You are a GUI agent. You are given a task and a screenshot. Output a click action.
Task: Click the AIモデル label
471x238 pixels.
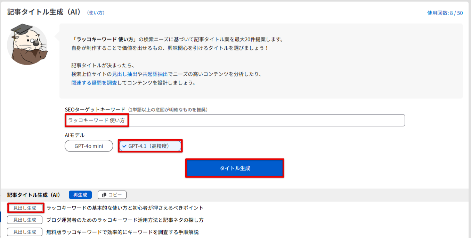click(74, 135)
